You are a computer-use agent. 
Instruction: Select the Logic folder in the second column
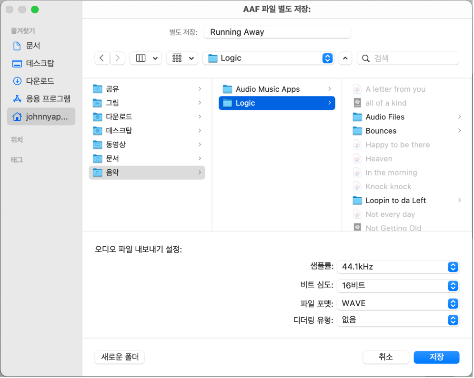(277, 103)
